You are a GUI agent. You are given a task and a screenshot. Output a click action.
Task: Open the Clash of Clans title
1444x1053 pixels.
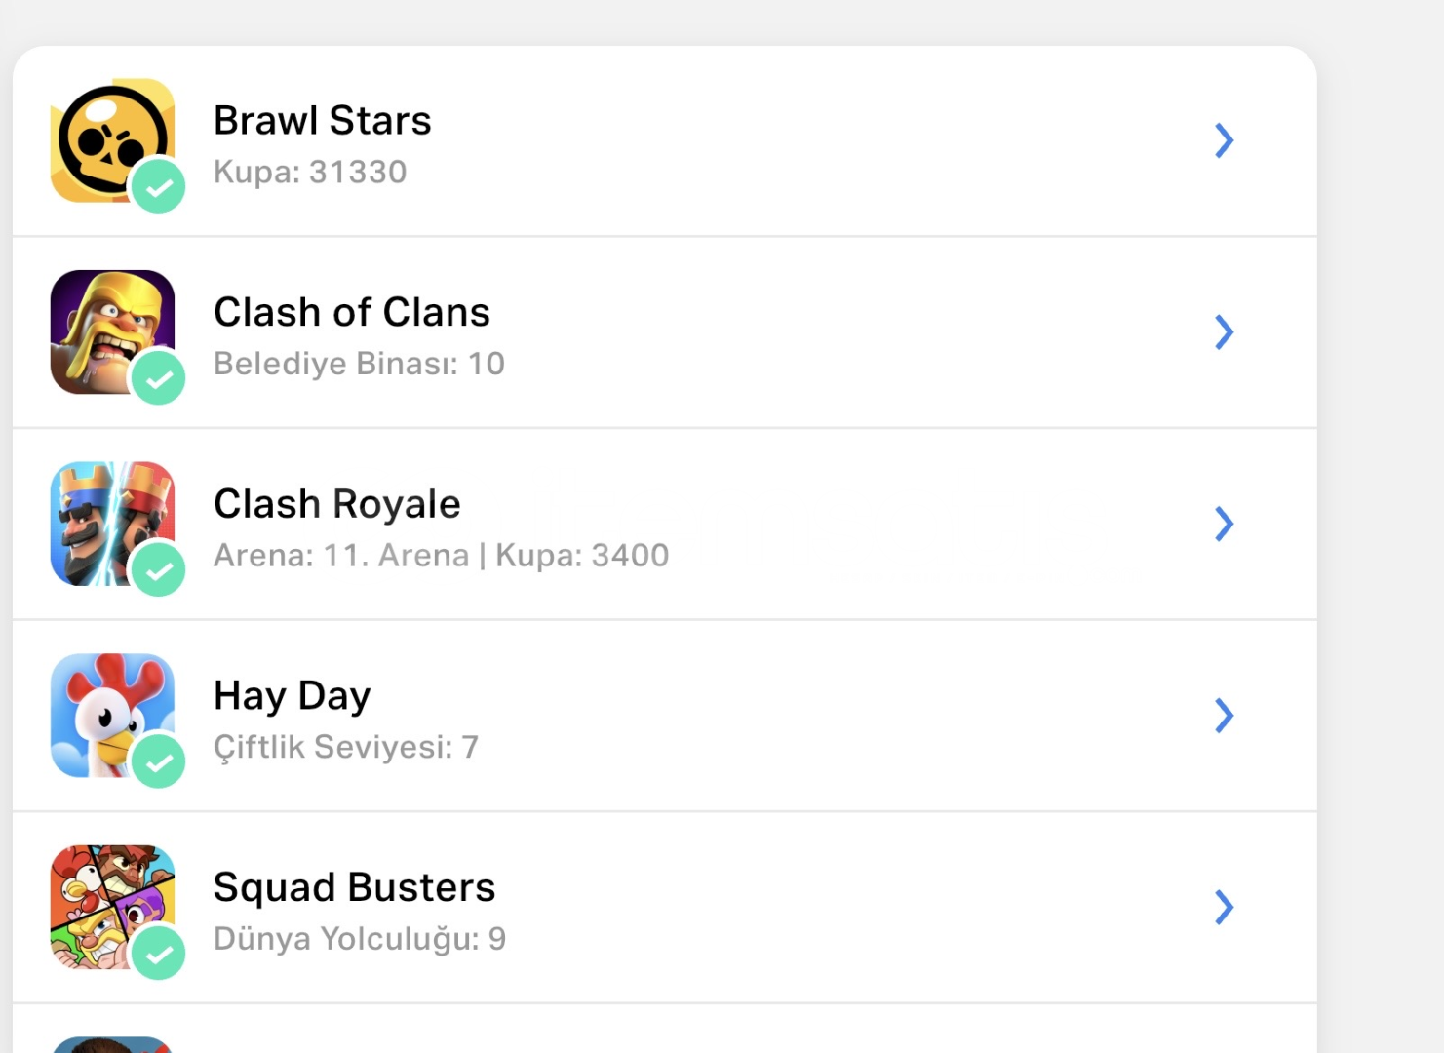(x=351, y=313)
